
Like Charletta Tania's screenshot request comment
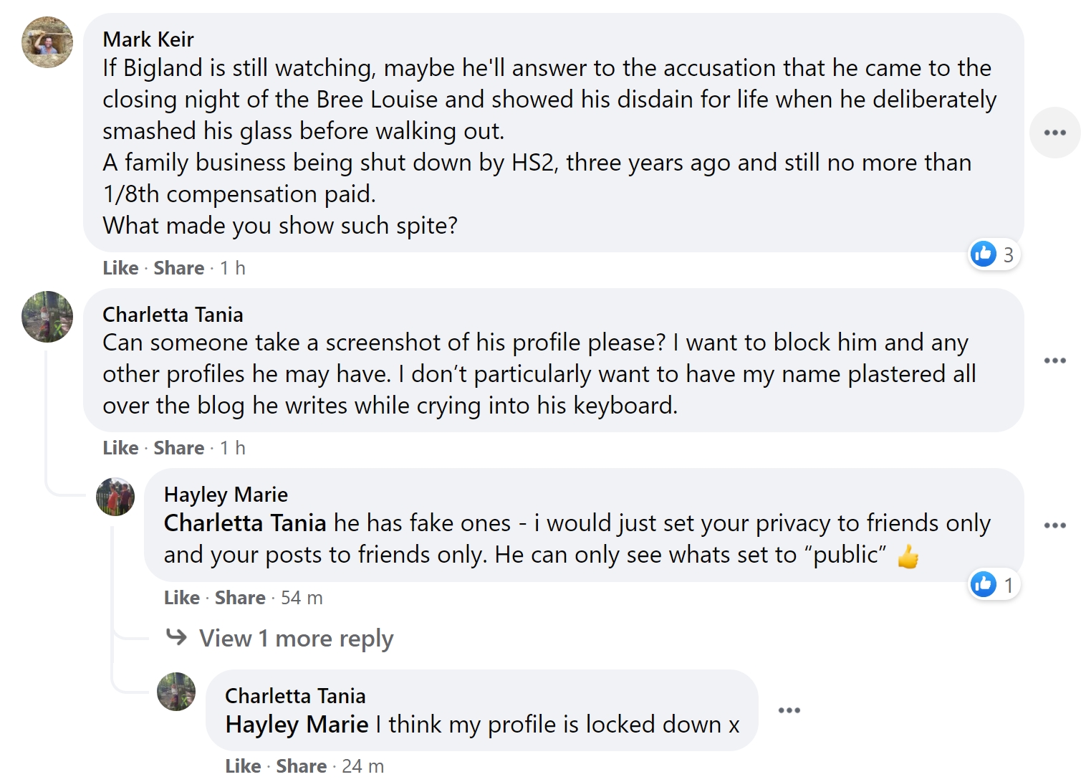[120, 448]
